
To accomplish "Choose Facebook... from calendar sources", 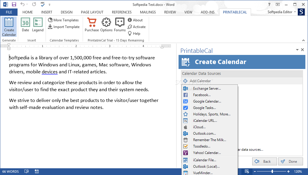I will click(210, 95).
